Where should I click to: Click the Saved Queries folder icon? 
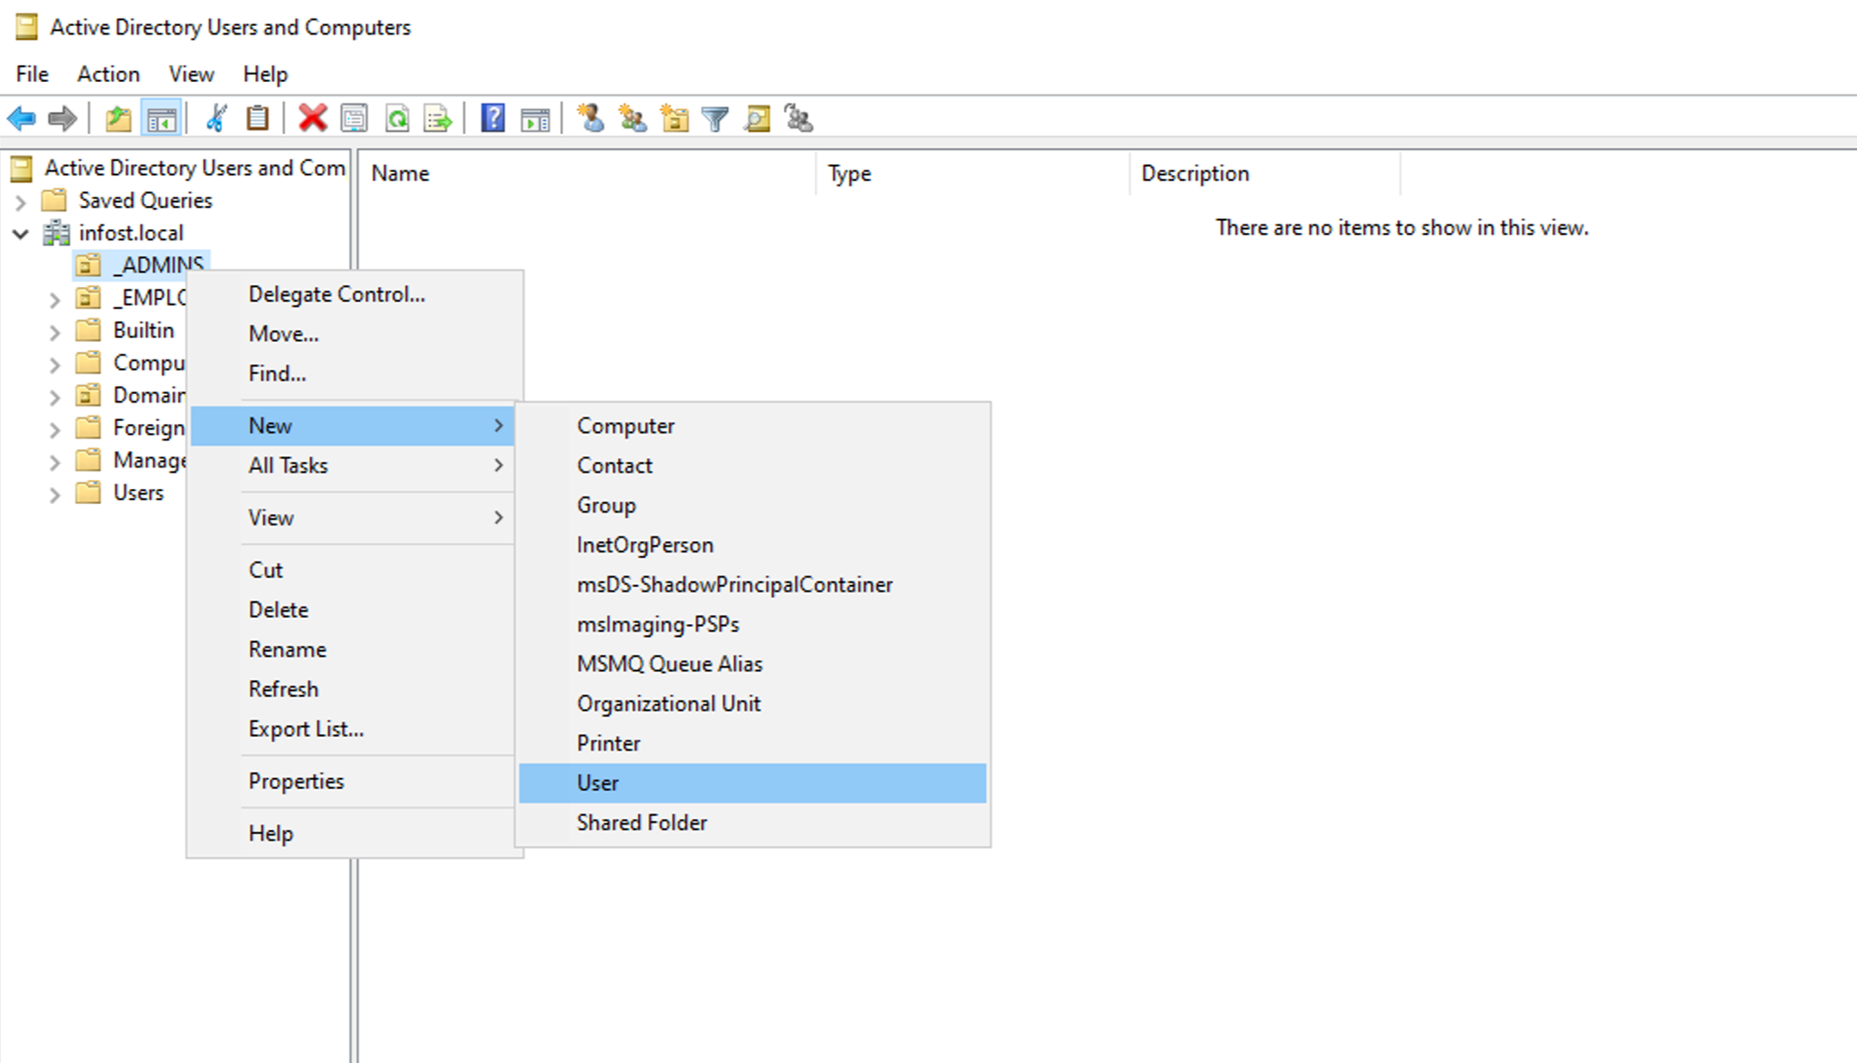[x=55, y=200]
